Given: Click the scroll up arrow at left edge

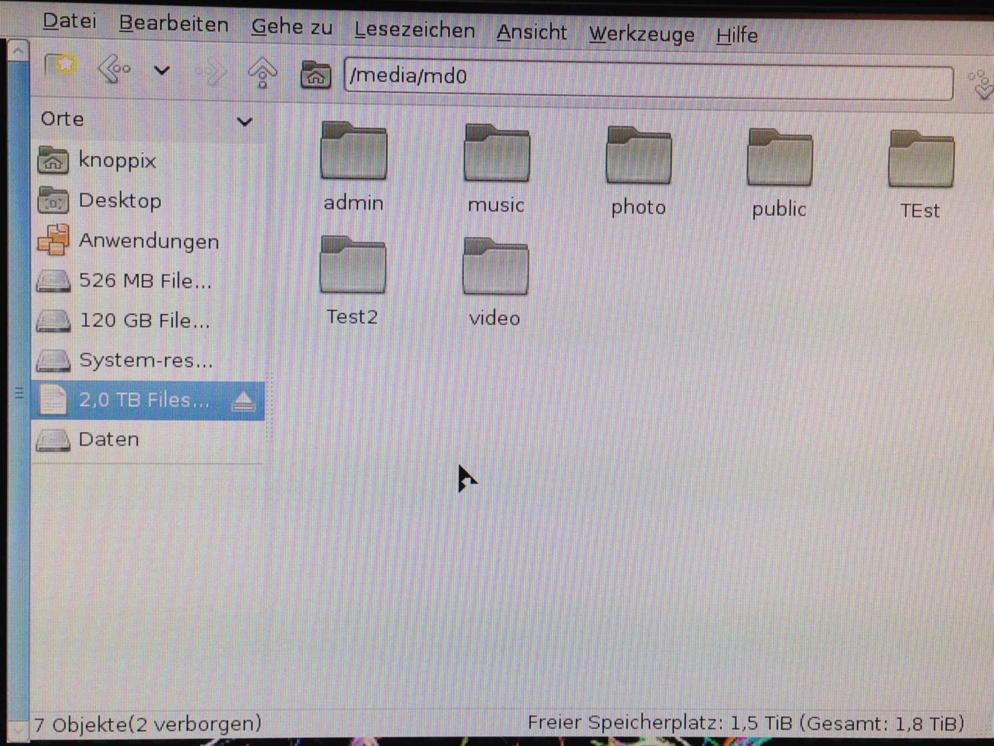Looking at the screenshot, I should tap(18, 50).
